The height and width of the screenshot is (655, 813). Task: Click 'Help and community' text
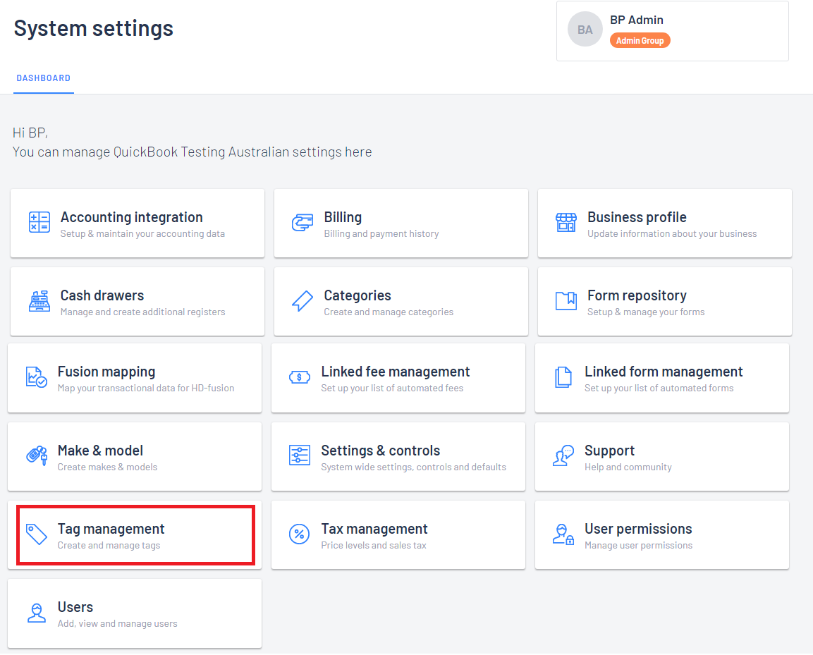click(628, 467)
